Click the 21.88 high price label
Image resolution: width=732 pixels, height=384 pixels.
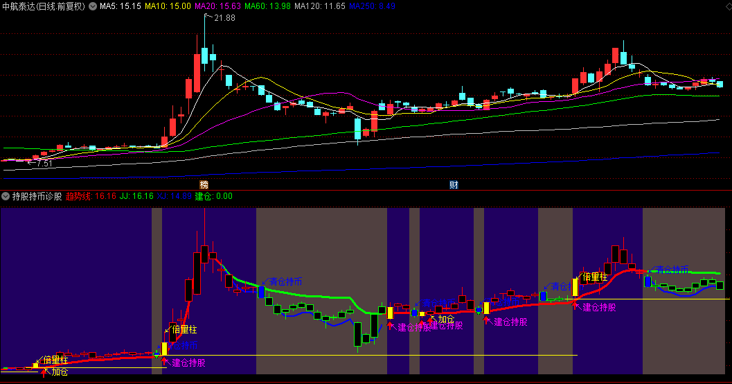224,18
